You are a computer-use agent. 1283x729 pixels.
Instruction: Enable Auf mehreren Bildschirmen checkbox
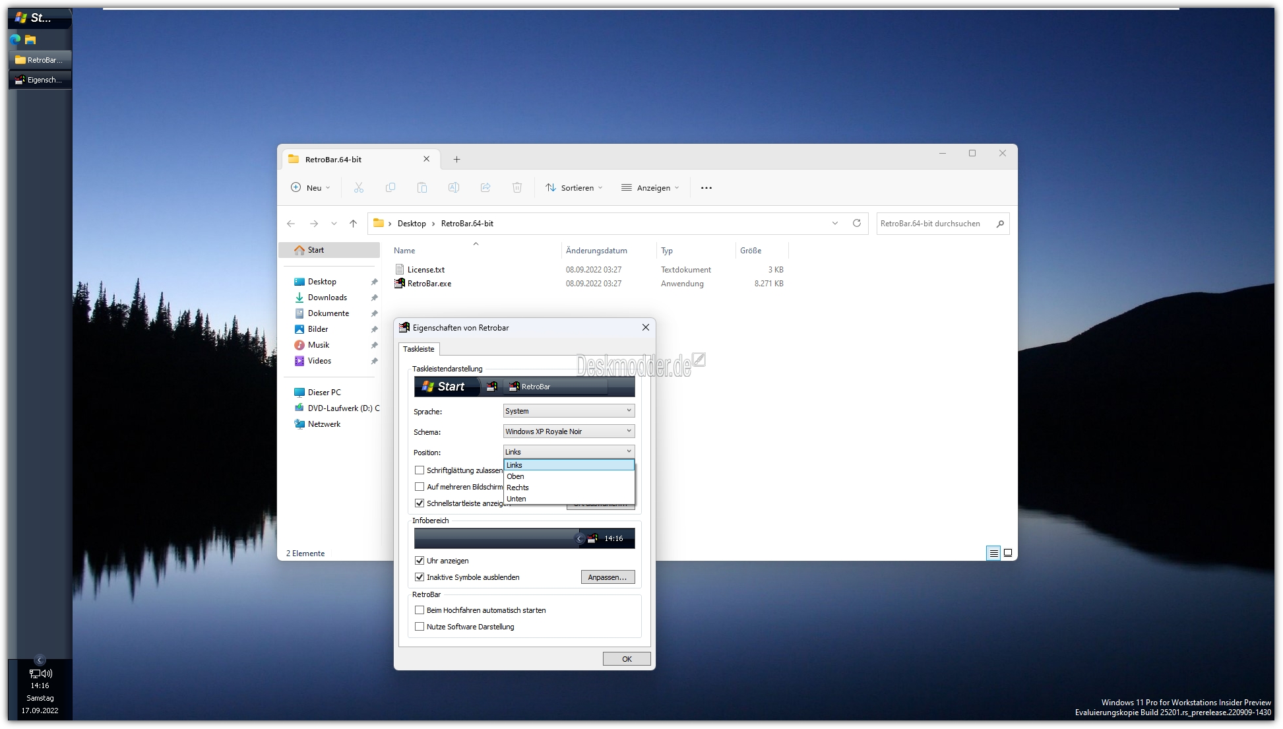pyautogui.click(x=420, y=487)
